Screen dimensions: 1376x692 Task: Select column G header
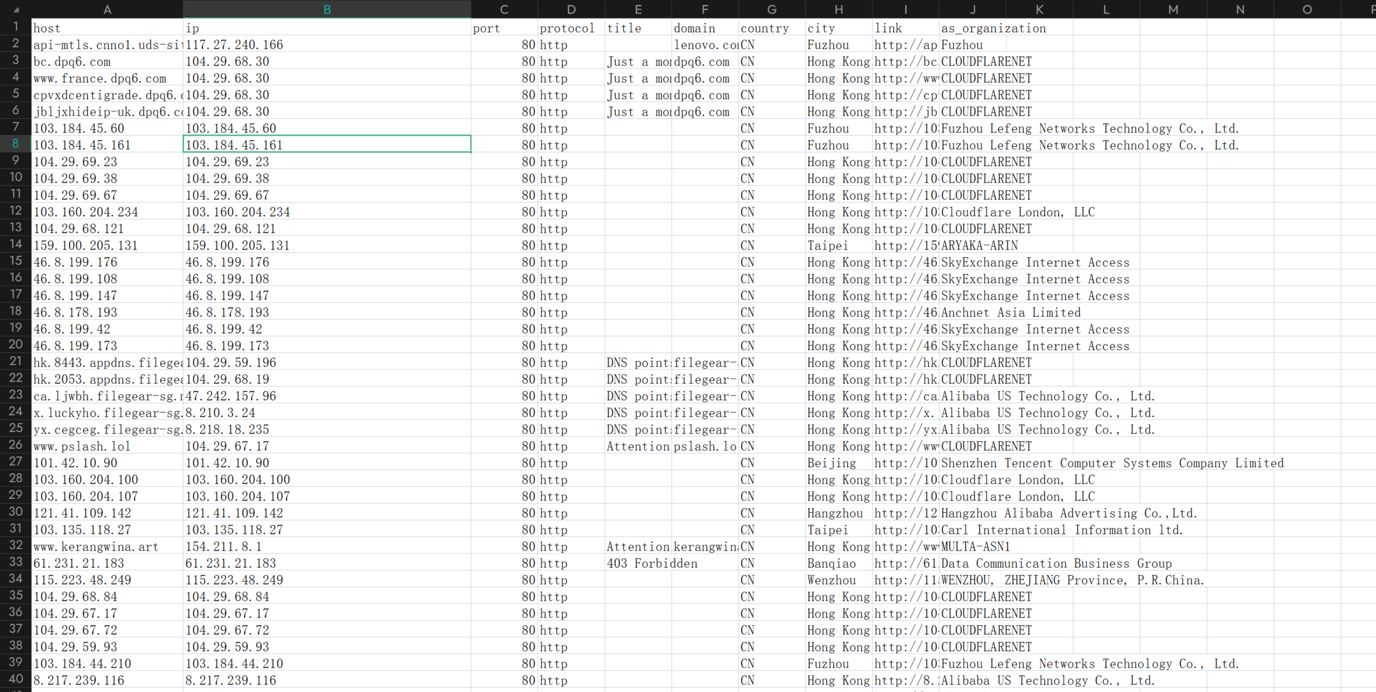pyautogui.click(x=771, y=9)
